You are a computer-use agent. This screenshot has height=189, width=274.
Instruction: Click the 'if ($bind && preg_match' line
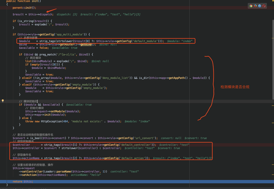(x=56, y=55)
